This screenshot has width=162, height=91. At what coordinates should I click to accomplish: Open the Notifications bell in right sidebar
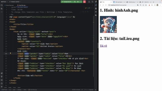(96, 5)
